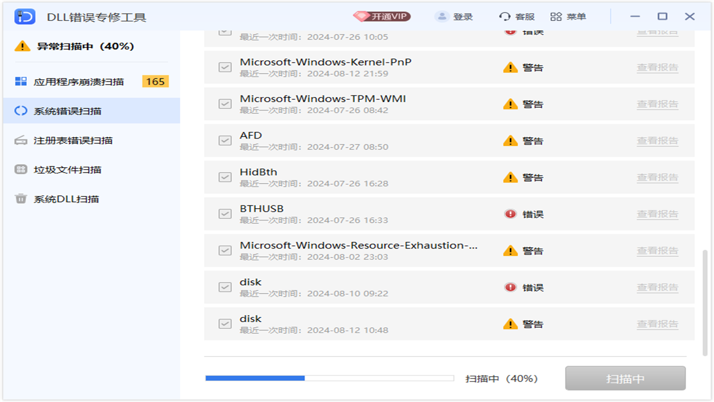The height and width of the screenshot is (402, 714).
Task: Open 查看报告 for Microsoft-Windows-TPM-WMI
Action: coord(658,104)
